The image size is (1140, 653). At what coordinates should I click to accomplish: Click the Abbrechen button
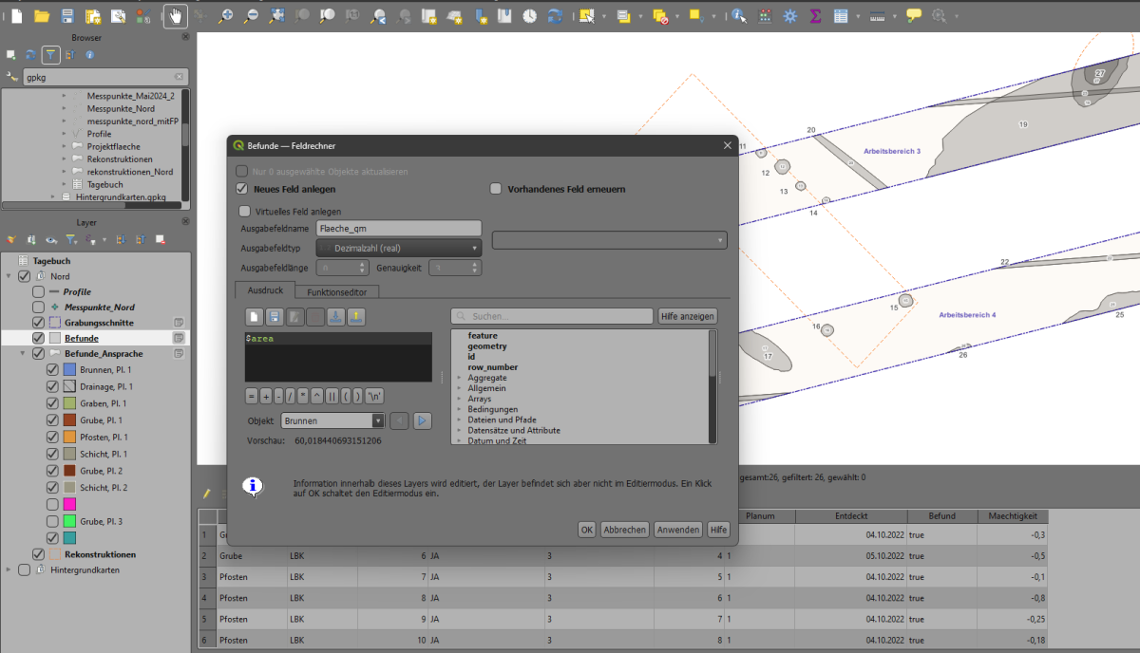coord(624,530)
